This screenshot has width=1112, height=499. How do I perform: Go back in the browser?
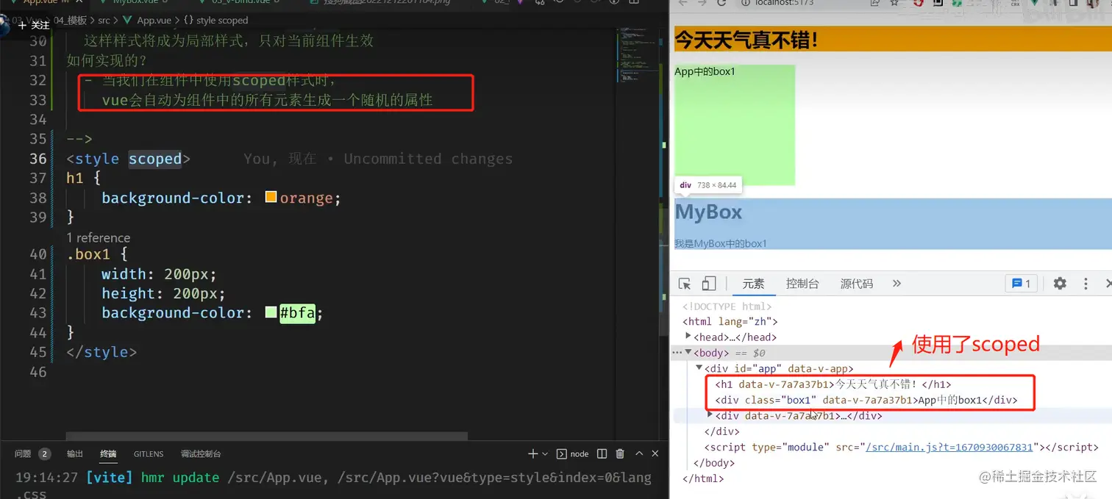(x=682, y=4)
